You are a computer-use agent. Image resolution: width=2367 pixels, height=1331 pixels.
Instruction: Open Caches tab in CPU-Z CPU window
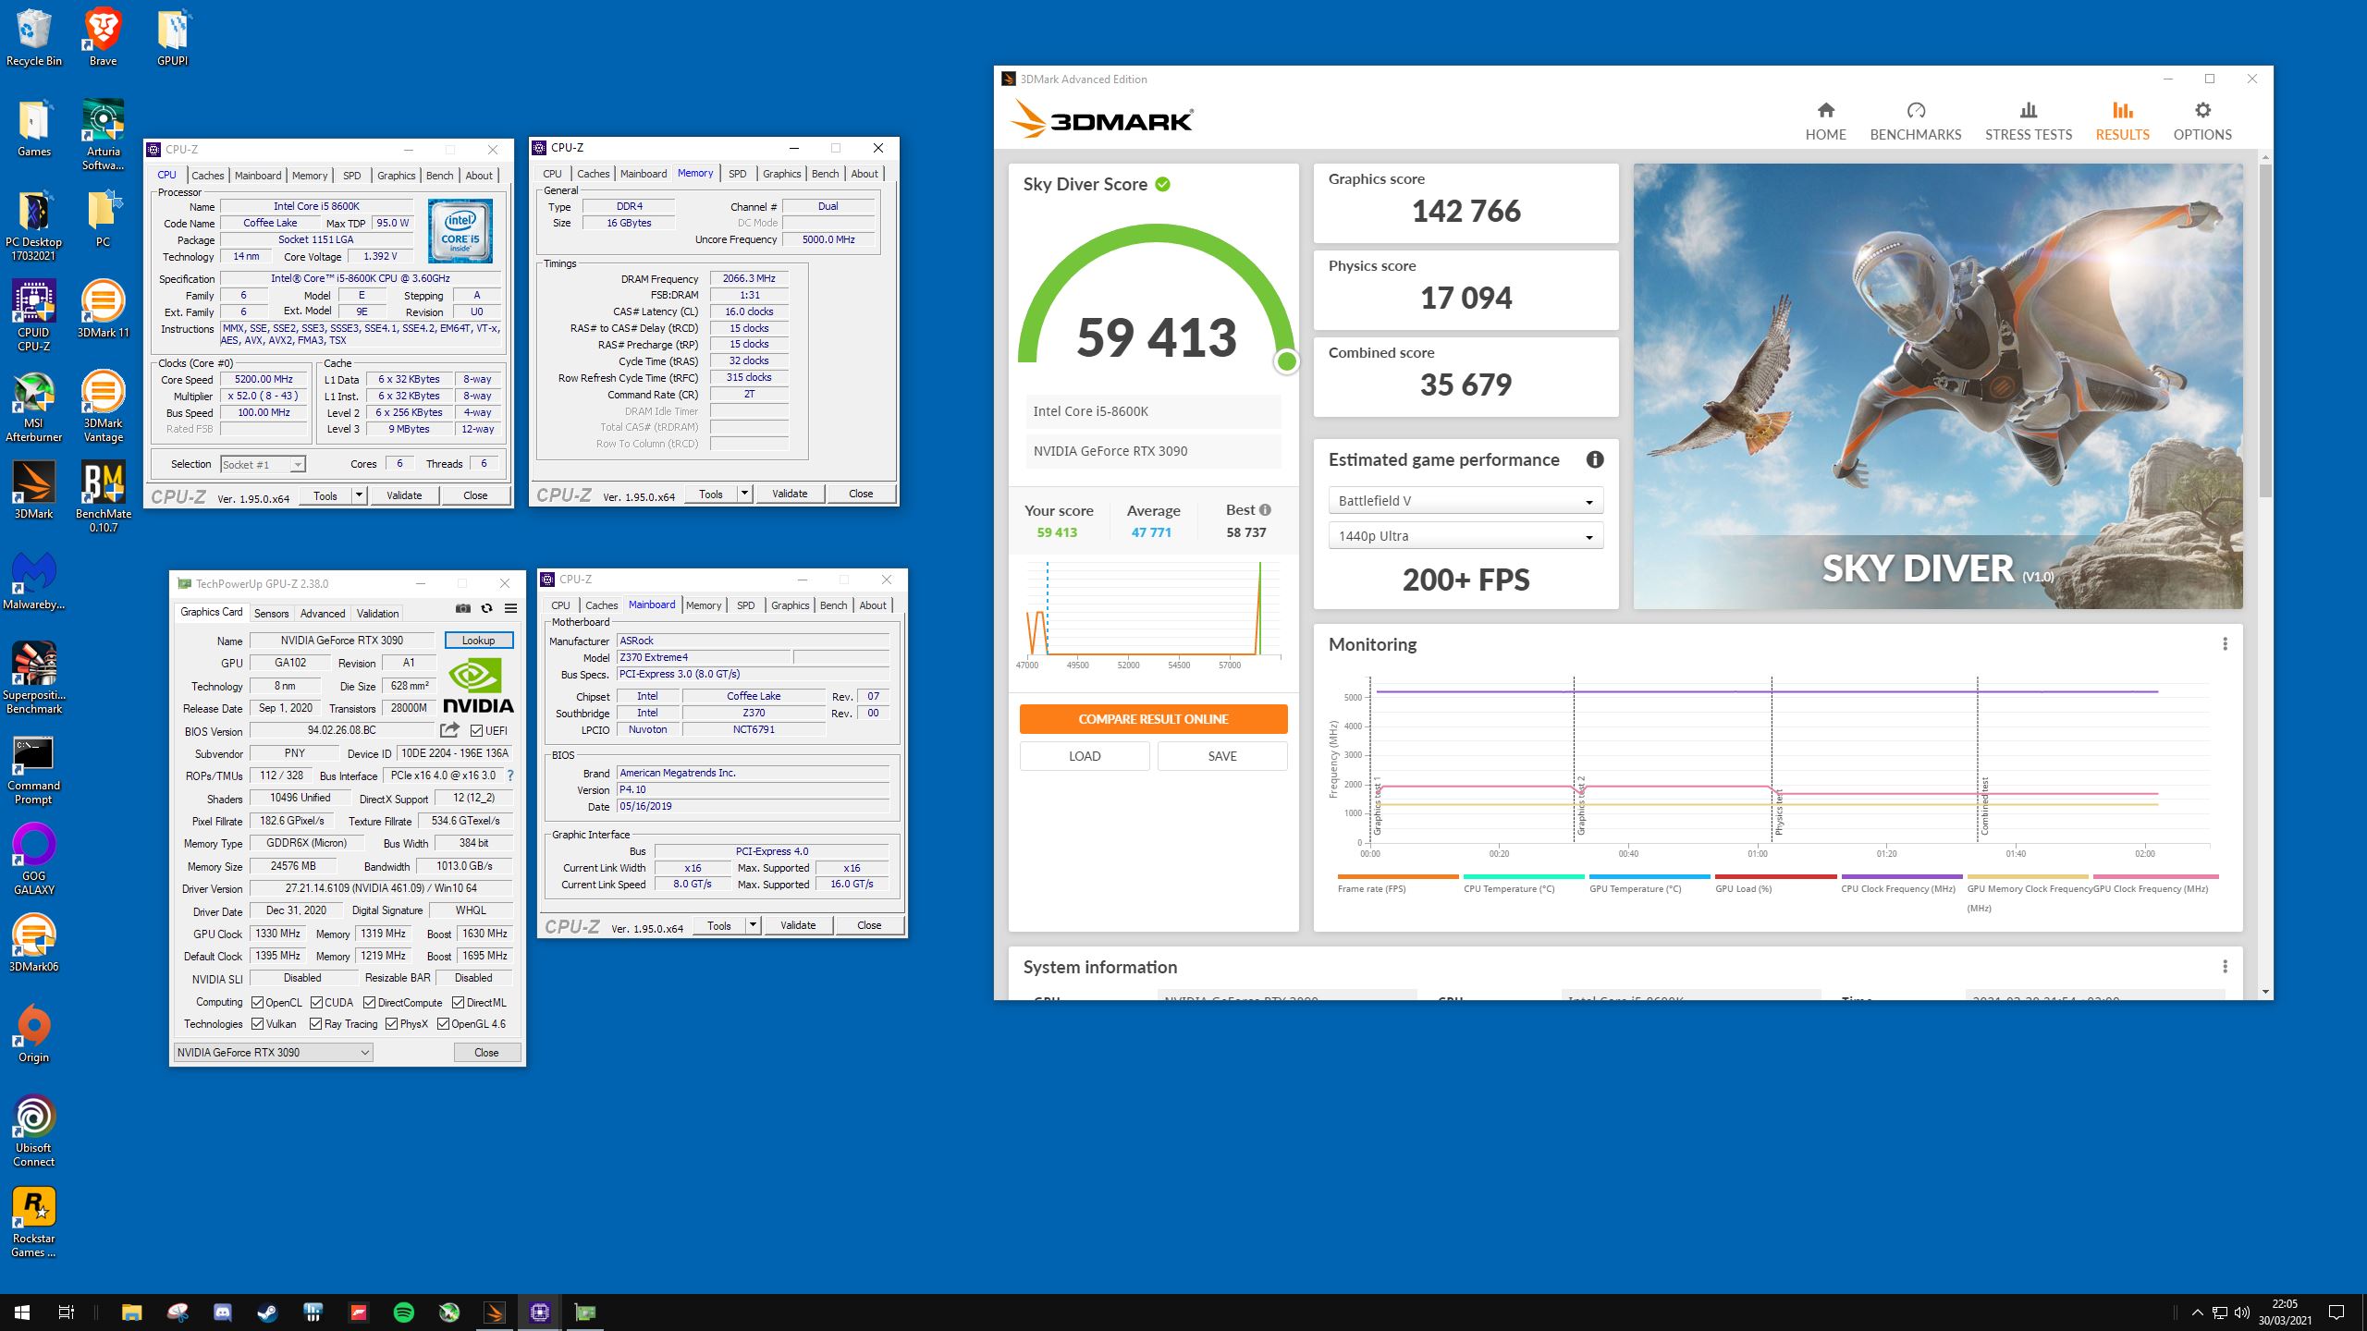[207, 176]
